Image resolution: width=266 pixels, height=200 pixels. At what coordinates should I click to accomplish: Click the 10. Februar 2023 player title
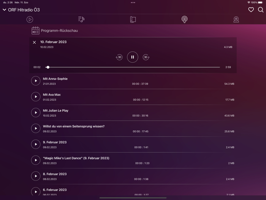pyautogui.click(x=53, y=42)
